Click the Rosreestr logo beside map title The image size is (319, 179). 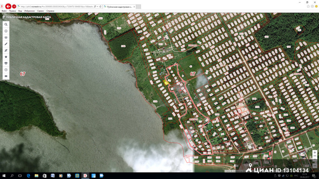point(4,17)
